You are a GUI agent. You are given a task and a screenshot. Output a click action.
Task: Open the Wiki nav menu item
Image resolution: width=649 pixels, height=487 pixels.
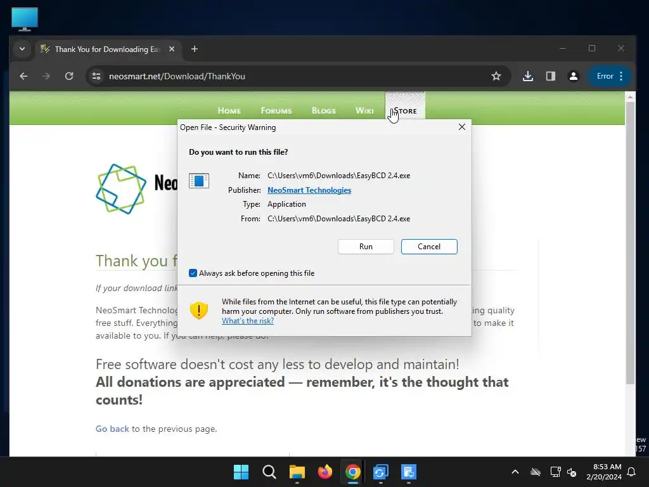[x=364, y=110]
